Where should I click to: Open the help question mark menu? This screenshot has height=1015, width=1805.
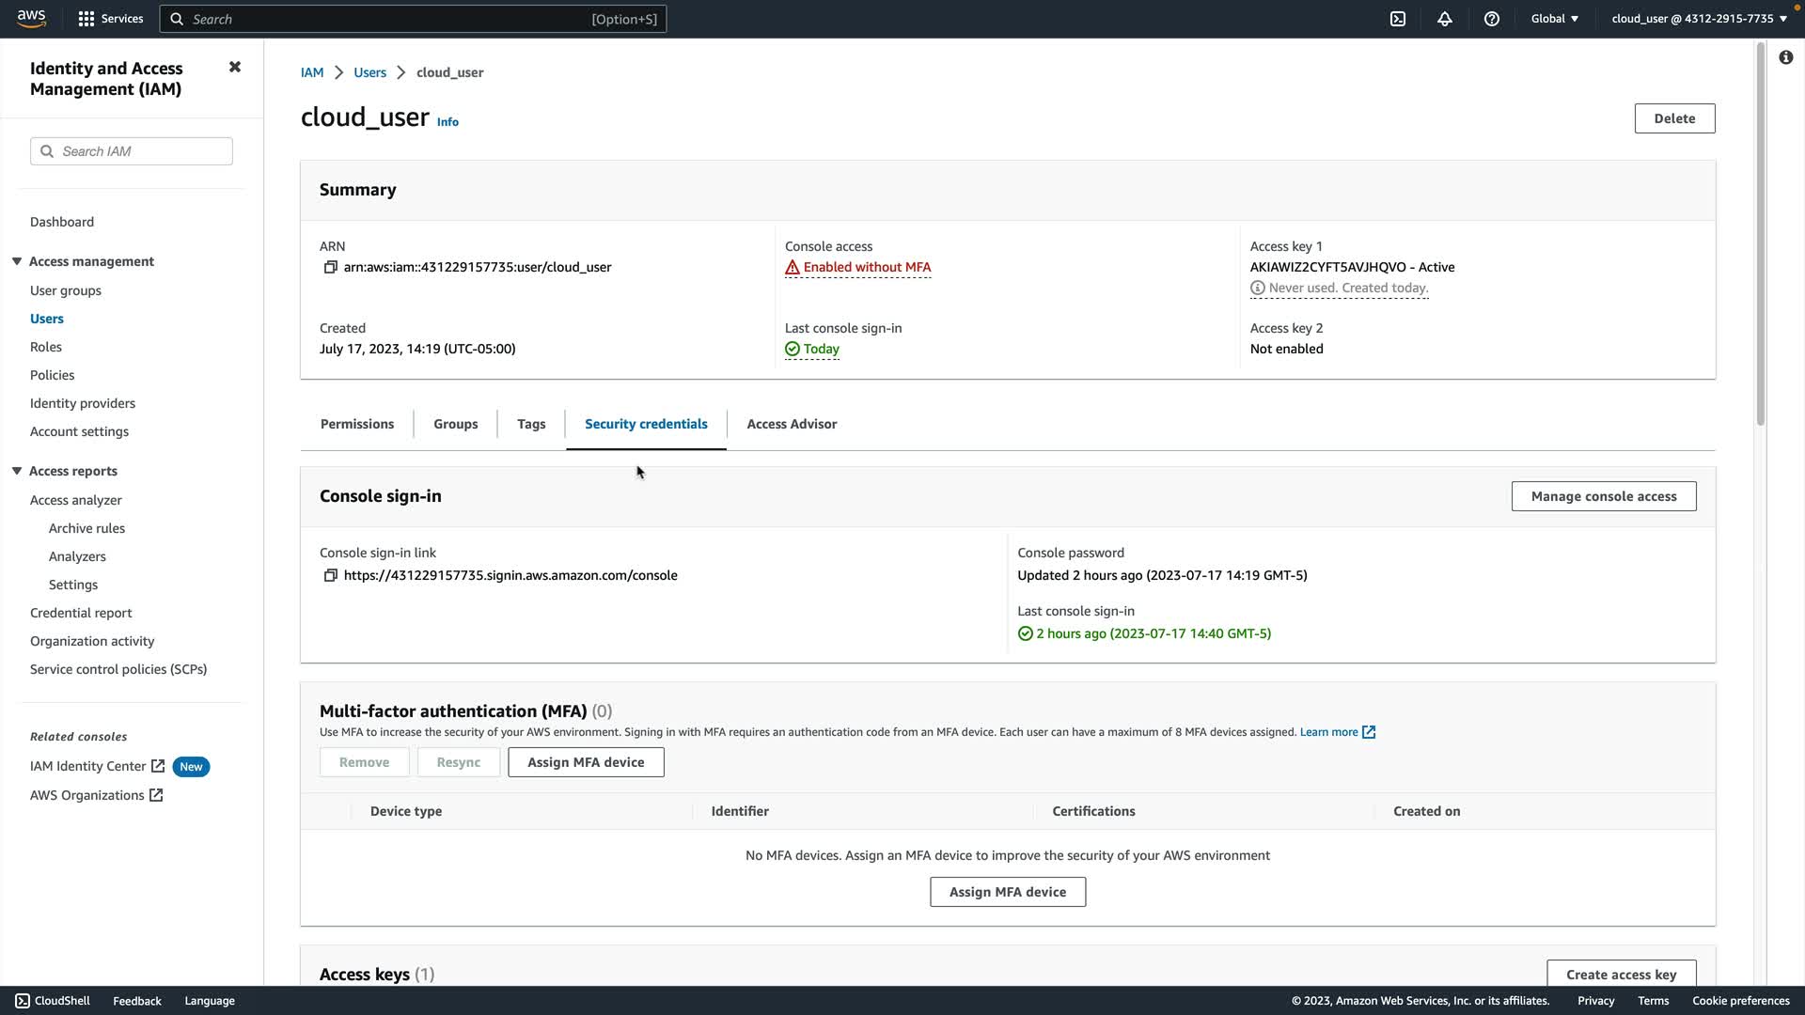[x=1492, y=19]
